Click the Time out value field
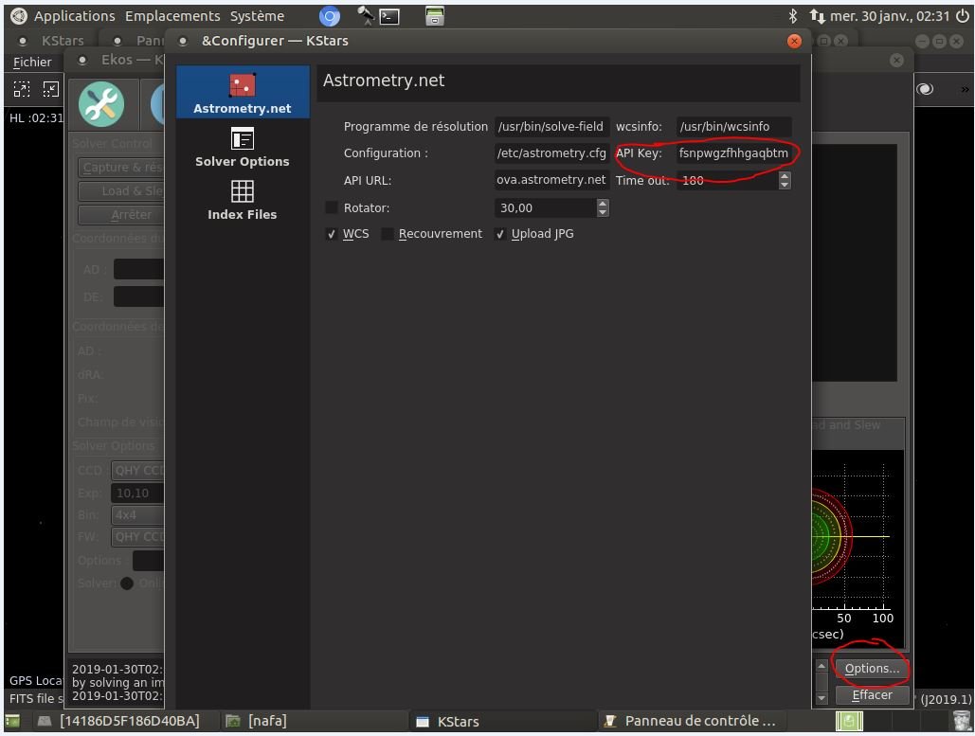Screen dimensions: 975x736 click(x=727, y=180)
